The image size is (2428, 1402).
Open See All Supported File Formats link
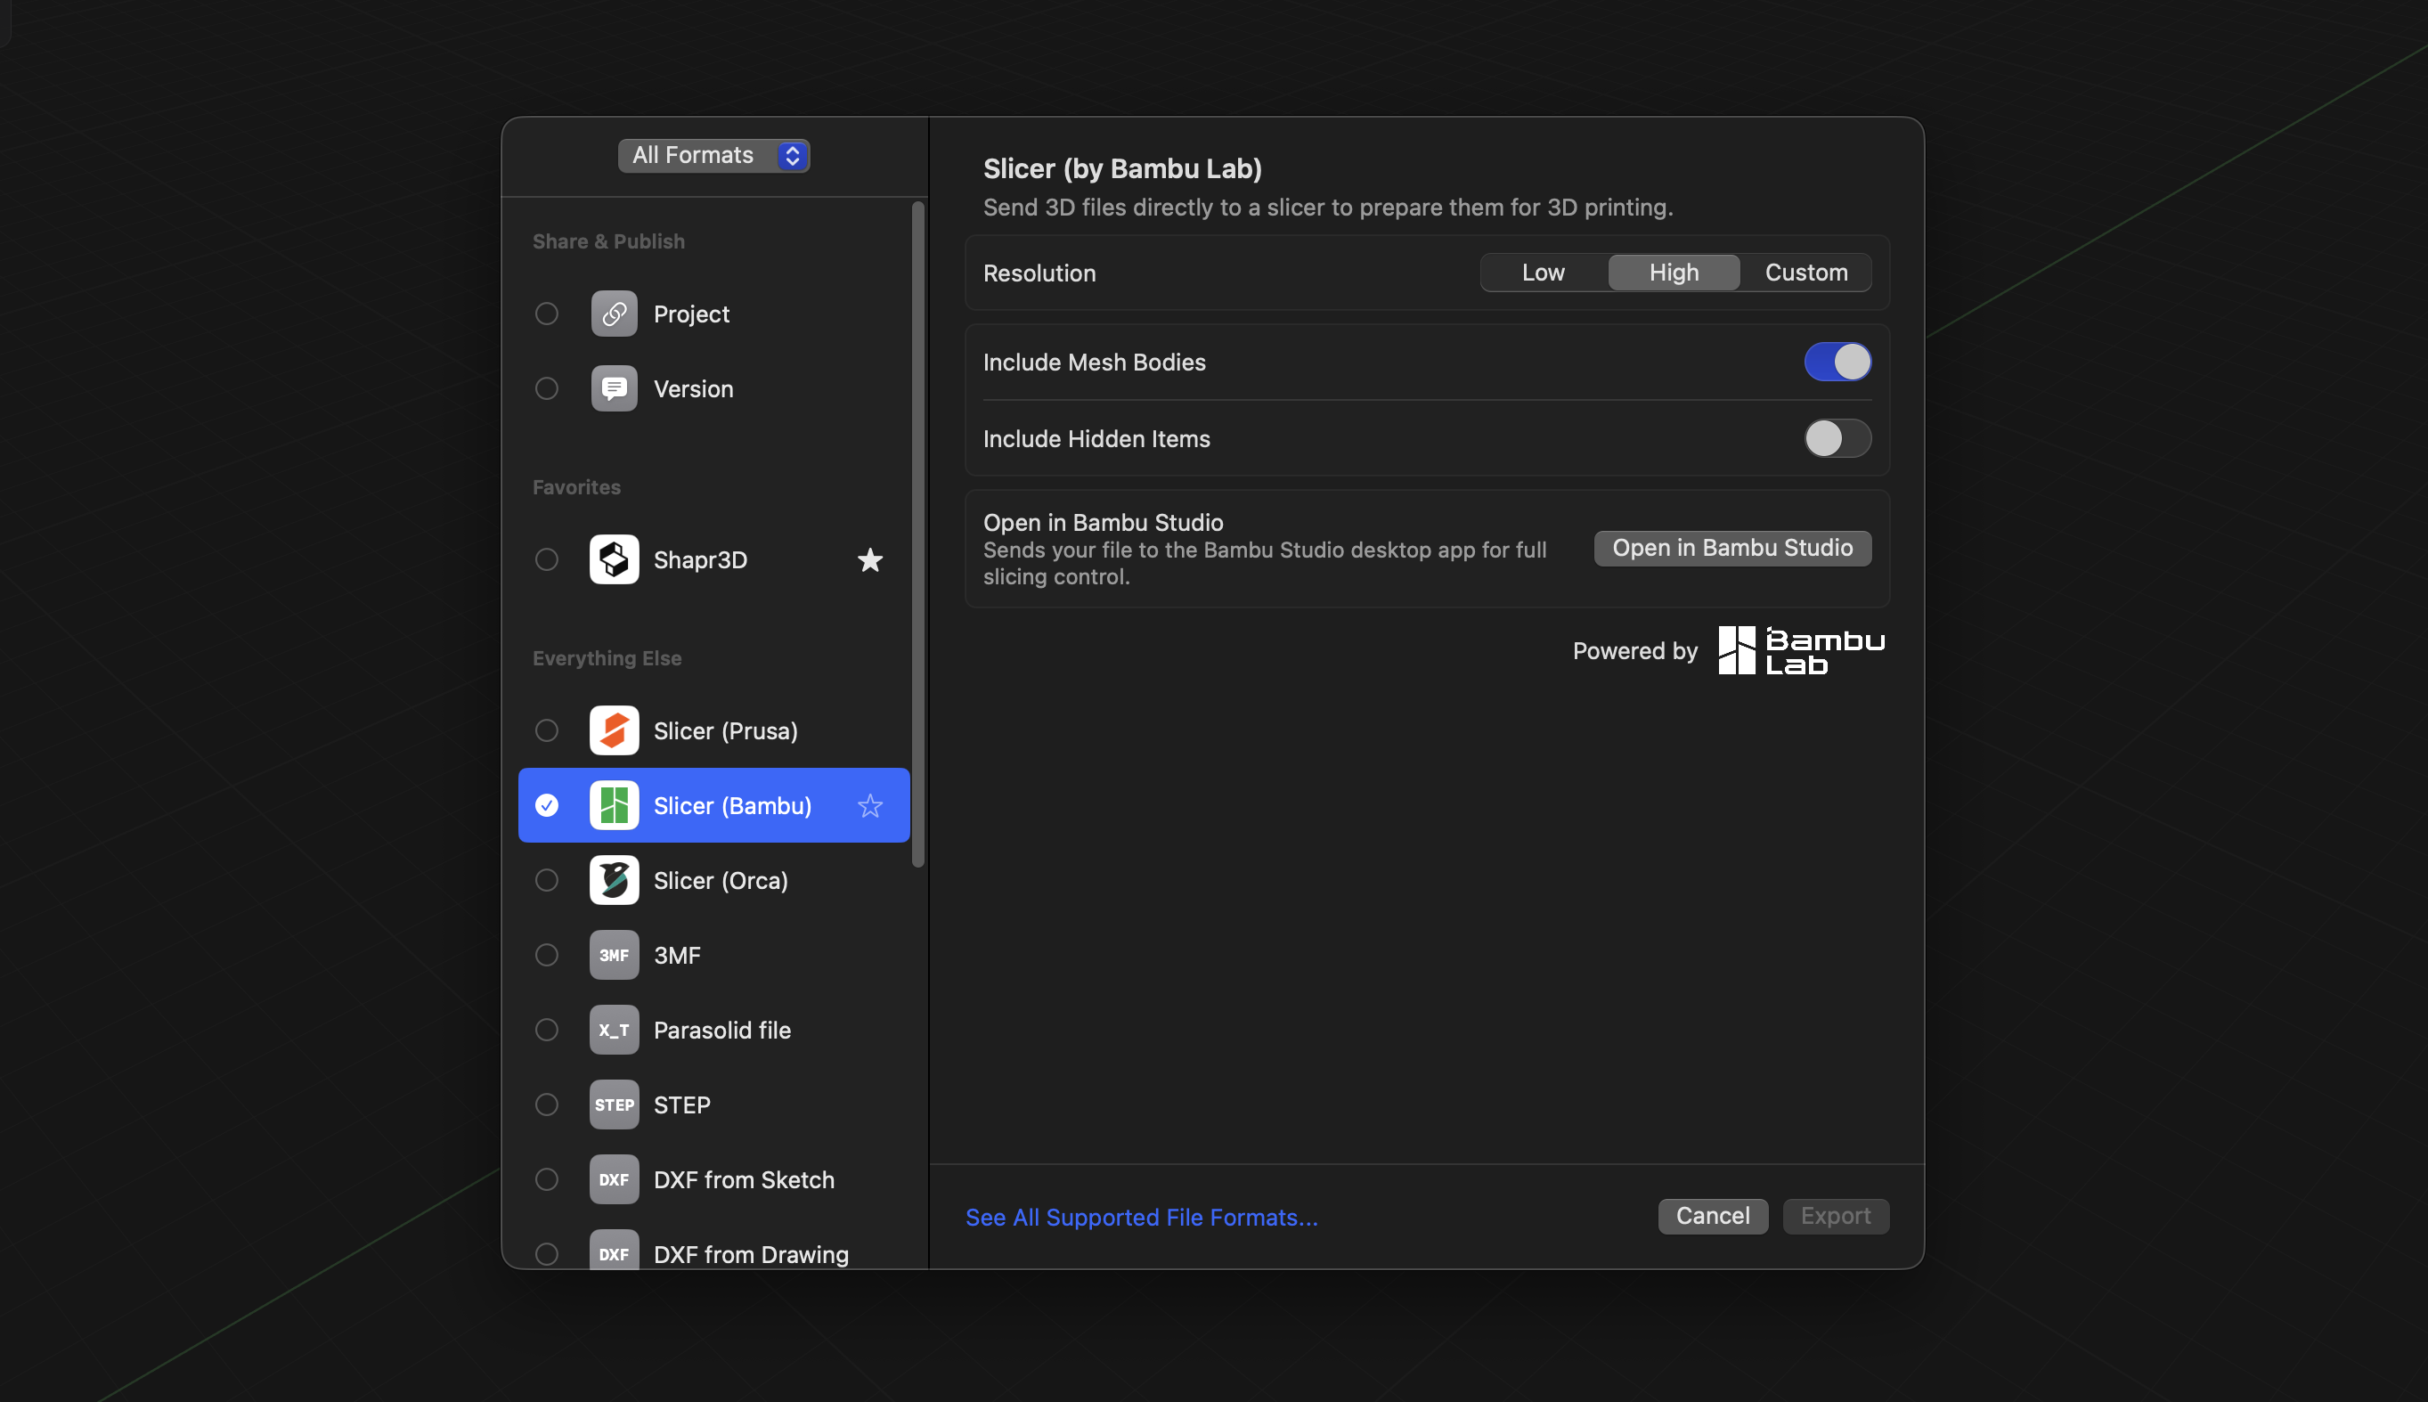tap(1141, 1217)
